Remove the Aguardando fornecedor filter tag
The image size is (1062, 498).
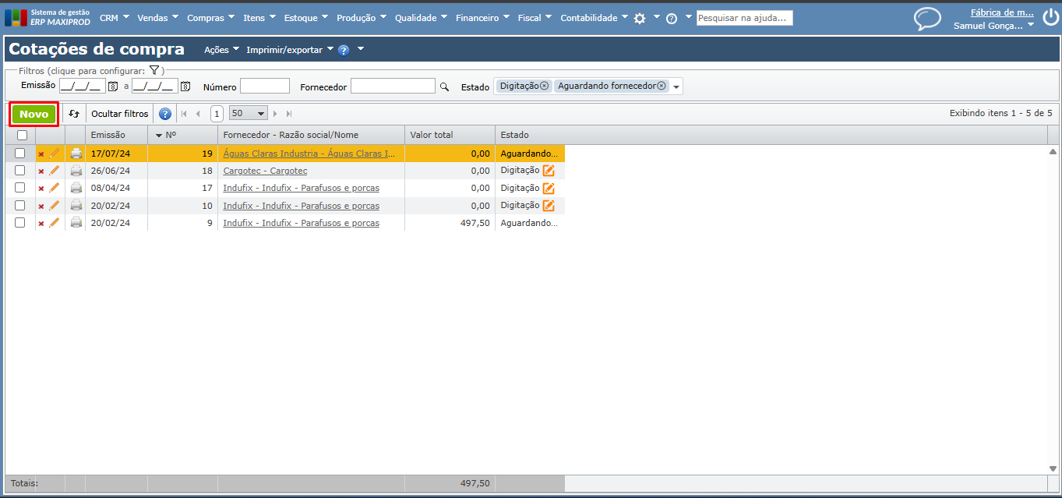[x=662, y=87]
